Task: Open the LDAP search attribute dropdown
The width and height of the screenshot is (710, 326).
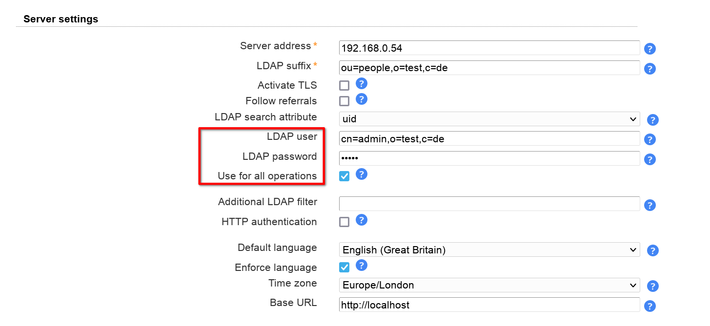Action: pyautogui.click(x=489, y=119)
